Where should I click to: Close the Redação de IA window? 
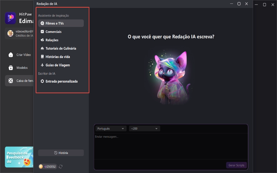(247, 4)
